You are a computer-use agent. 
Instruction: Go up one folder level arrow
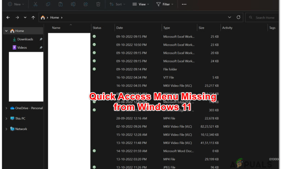point(33,18)
